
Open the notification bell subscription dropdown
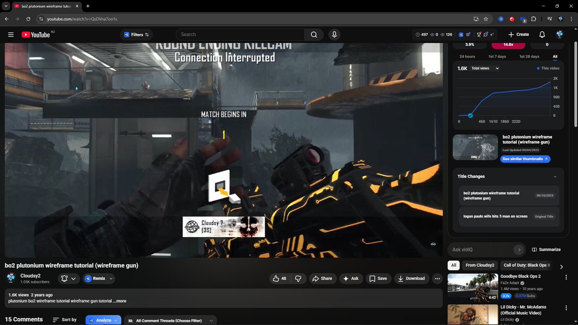(x=68, y=278)
